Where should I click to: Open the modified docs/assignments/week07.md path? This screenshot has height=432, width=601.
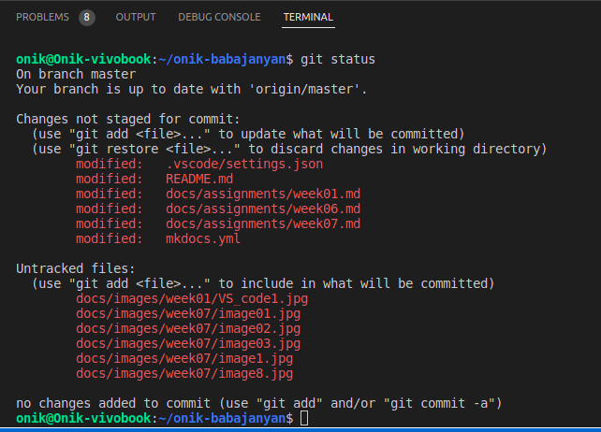pos(263,223)
